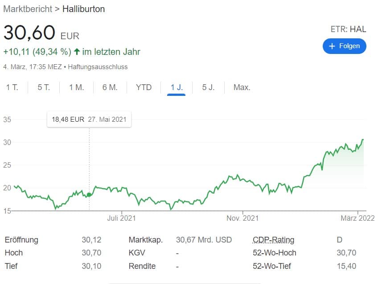378x284 pixels.
Task: Click the CDP-Rating value D
Action: pyautogui.click(x=339, y=240)
